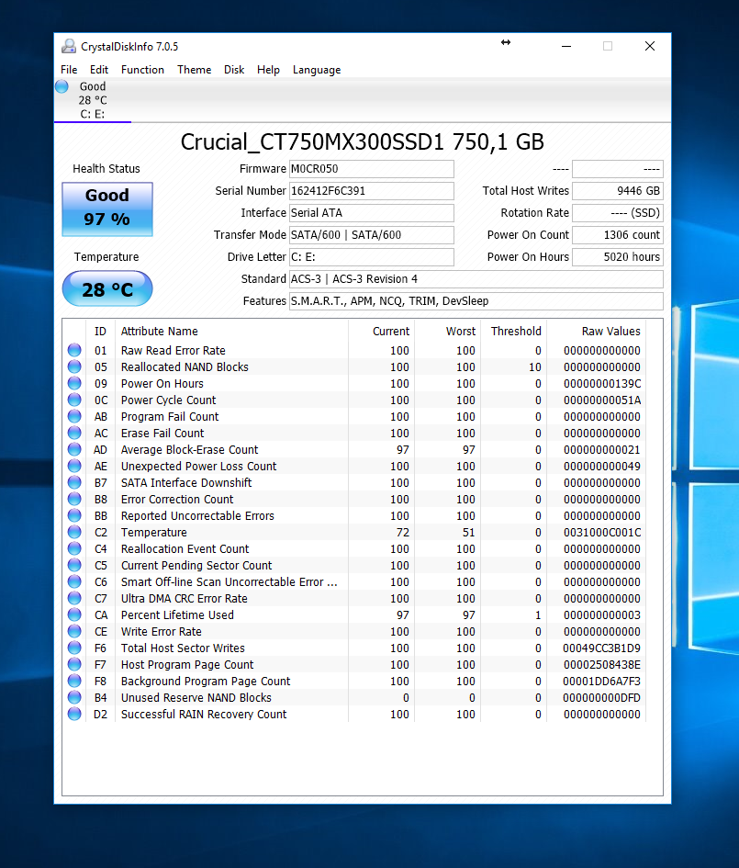Click the Features field
This screenshot has width=739, height=868.
pos(476,301)
